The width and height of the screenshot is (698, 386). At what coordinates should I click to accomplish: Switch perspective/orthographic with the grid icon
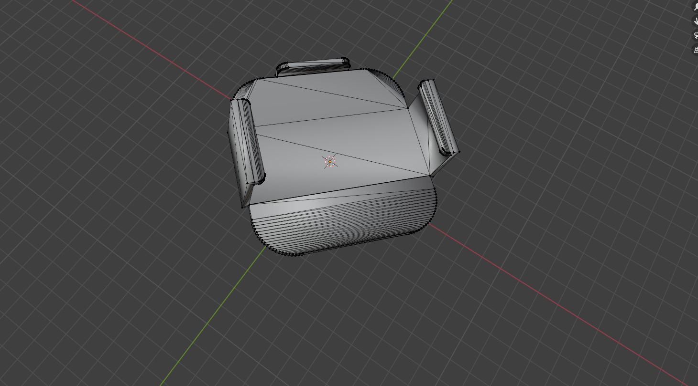coord(696,49)
